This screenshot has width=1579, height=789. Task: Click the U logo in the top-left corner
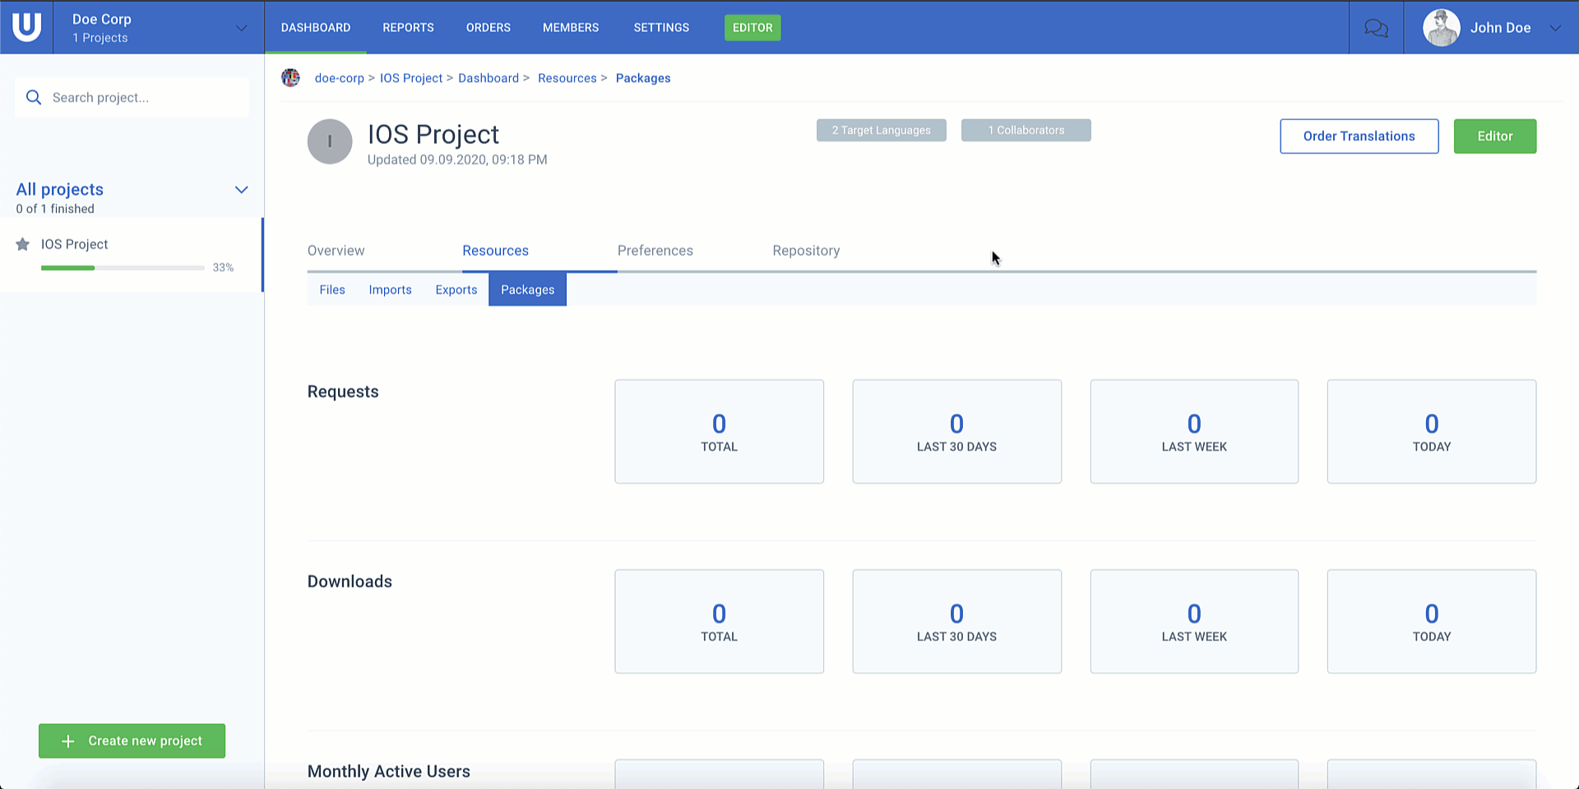26,27
